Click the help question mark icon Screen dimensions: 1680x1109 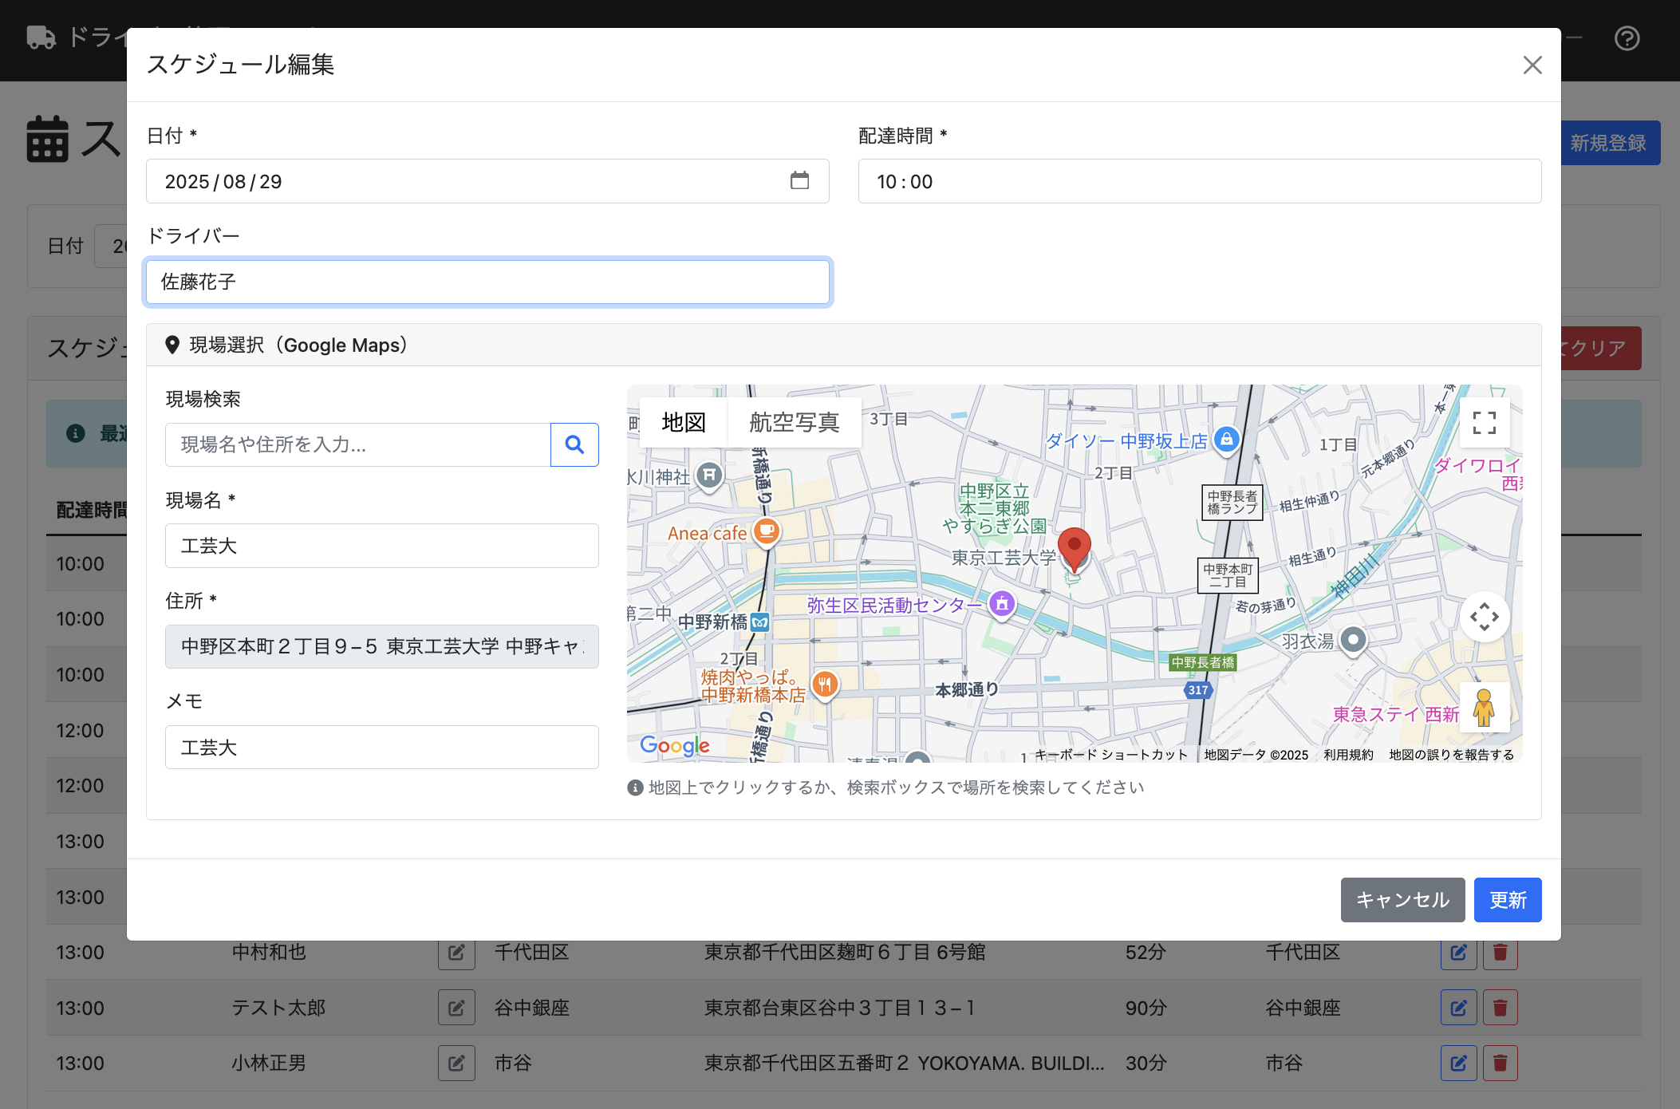click(1627, 38)
